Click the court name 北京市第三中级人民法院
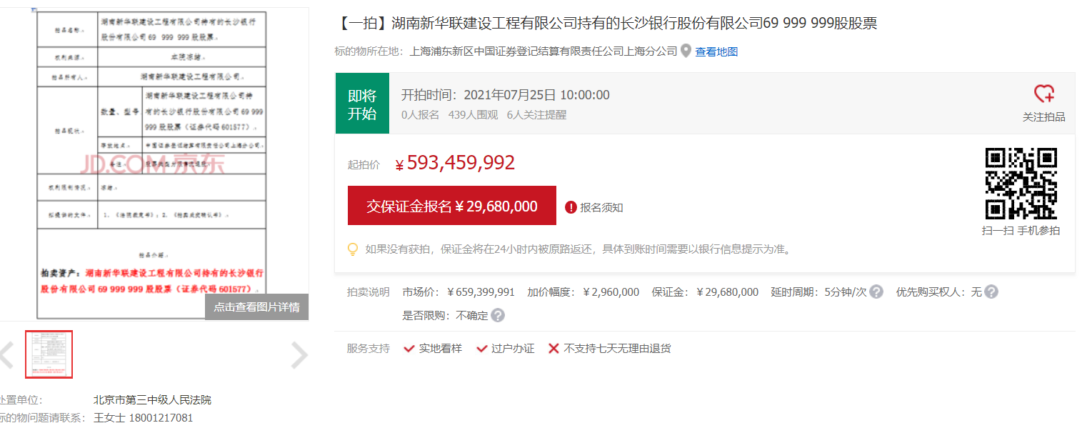Image resolution: width=1087 pixels, height=423 pixels. pos(152,399)
